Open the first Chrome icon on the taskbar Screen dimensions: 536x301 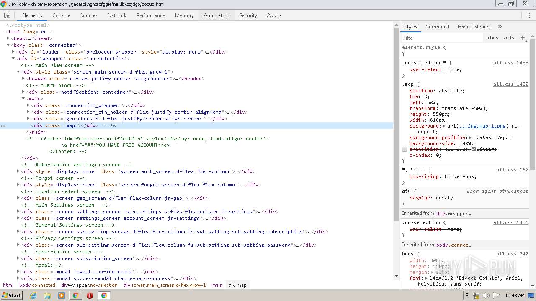click(75, 296)
